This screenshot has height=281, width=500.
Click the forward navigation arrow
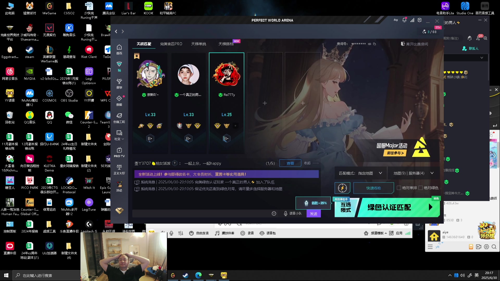coord(123,31)
